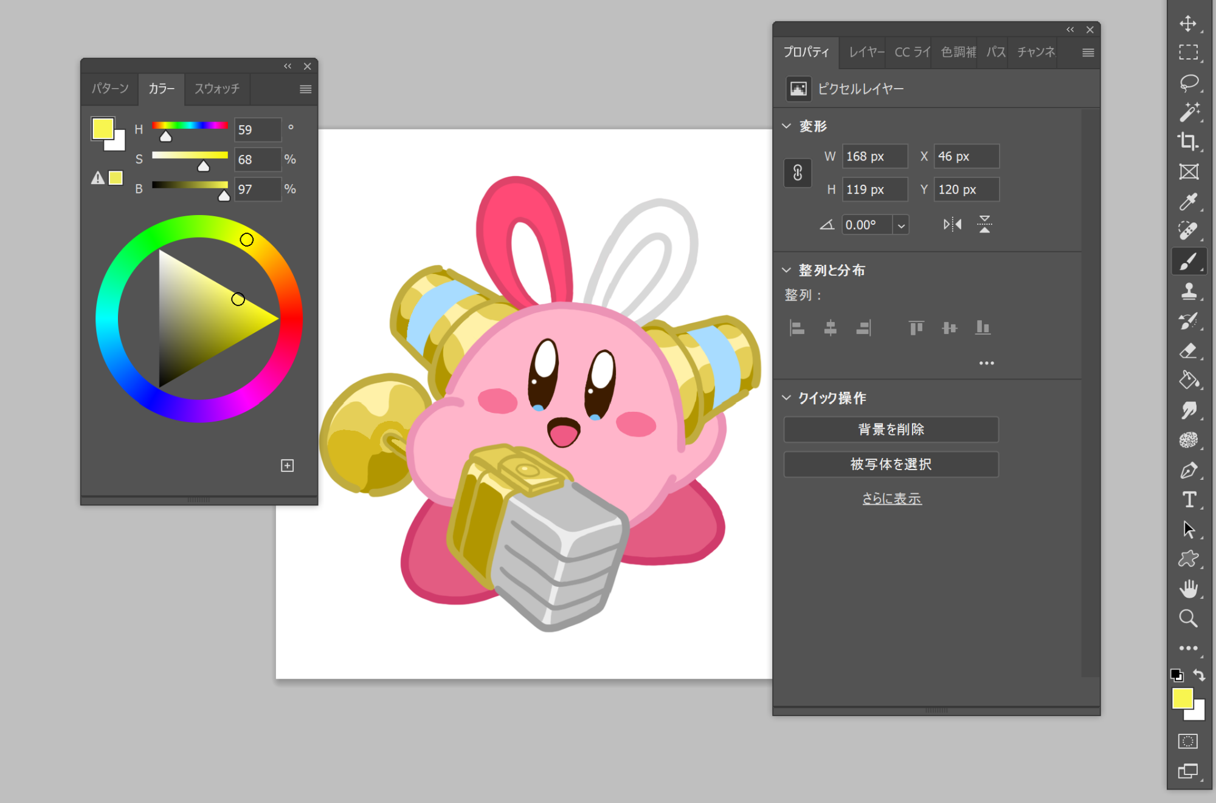1216x803 pixels.
Task: Select the Zoom tool
Action: pos(1188,618)
